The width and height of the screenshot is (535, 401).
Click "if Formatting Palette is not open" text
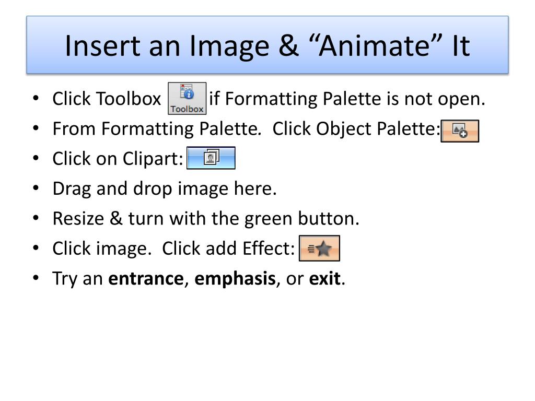pyautogui.click(x=347, y=99)
